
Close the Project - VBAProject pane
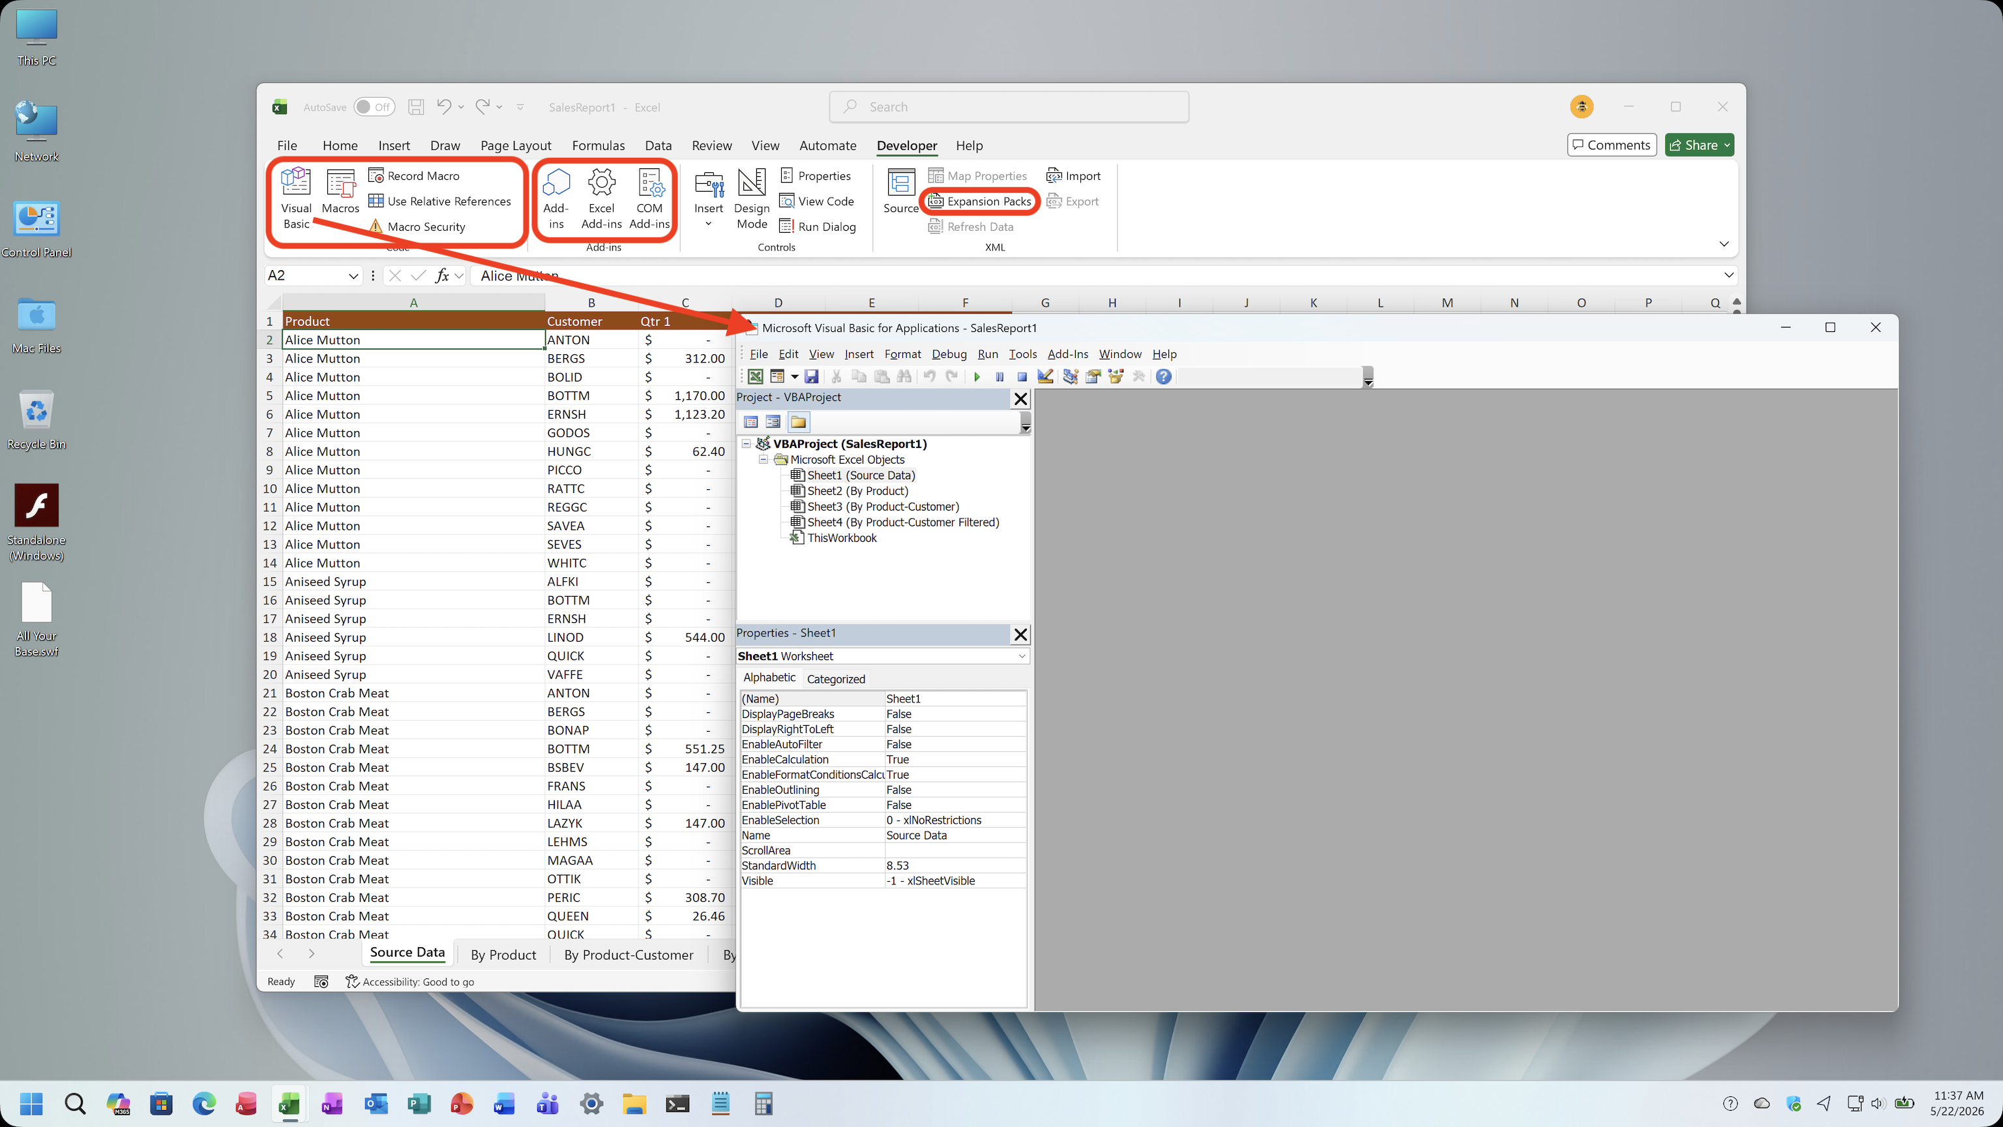1020,399
